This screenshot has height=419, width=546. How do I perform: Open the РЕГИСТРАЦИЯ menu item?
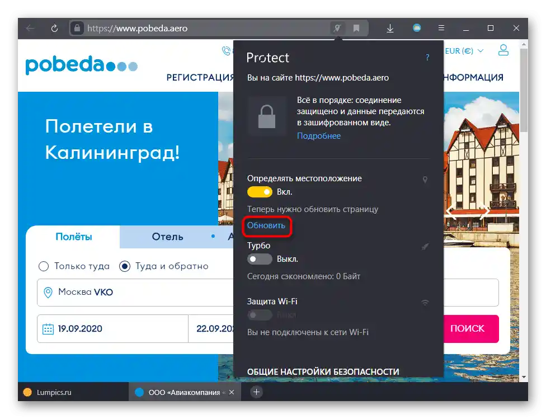[200, 77]
